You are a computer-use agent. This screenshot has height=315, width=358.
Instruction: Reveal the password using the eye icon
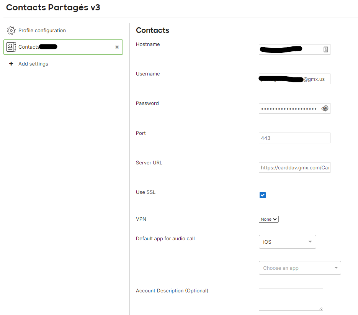pyautogui.click(x=325, y=108)
